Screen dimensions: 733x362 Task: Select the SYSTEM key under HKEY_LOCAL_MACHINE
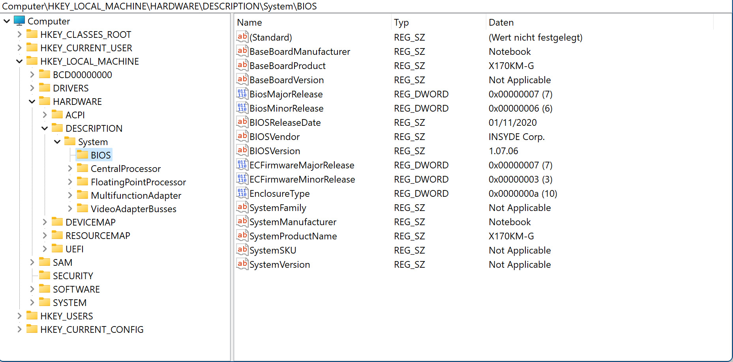(x=69, y=302)
